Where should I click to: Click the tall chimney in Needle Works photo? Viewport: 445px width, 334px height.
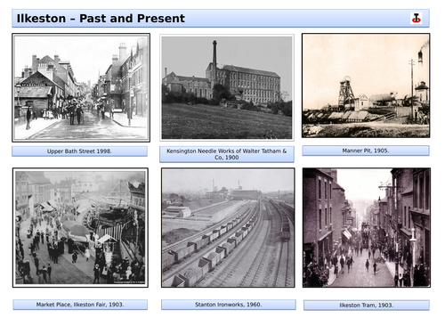pyautogui.click(x=214, y=60)
